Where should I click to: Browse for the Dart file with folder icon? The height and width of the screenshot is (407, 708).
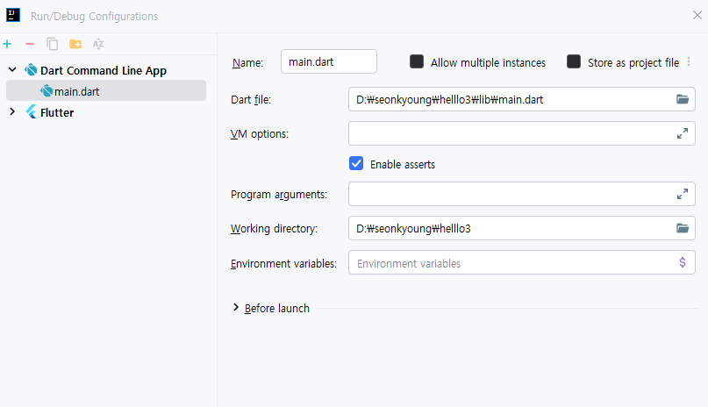[683, 99]
